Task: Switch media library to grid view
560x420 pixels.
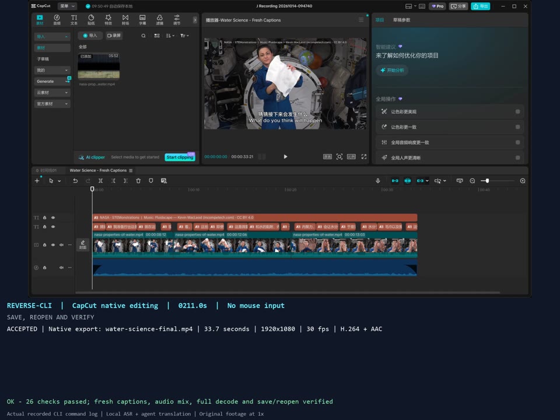Action: [157, 36]
